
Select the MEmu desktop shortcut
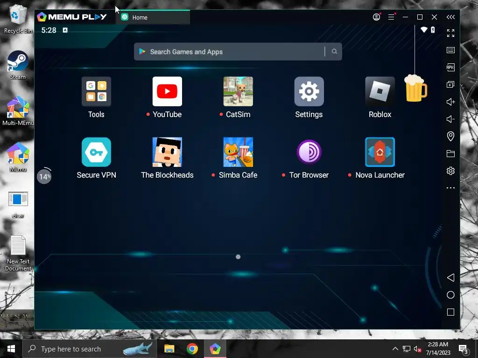[x=18, y=157]
